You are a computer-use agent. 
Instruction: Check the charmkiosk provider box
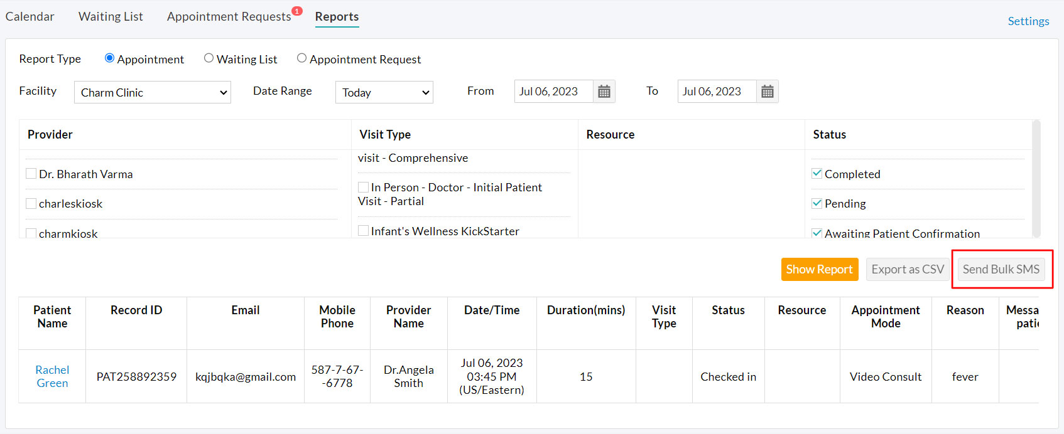tap(31, 233)
